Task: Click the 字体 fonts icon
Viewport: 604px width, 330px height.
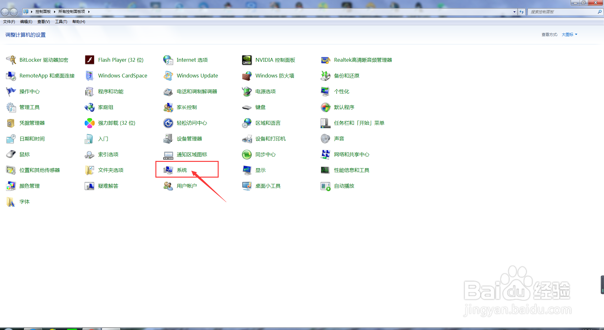Action: (11, 202)
